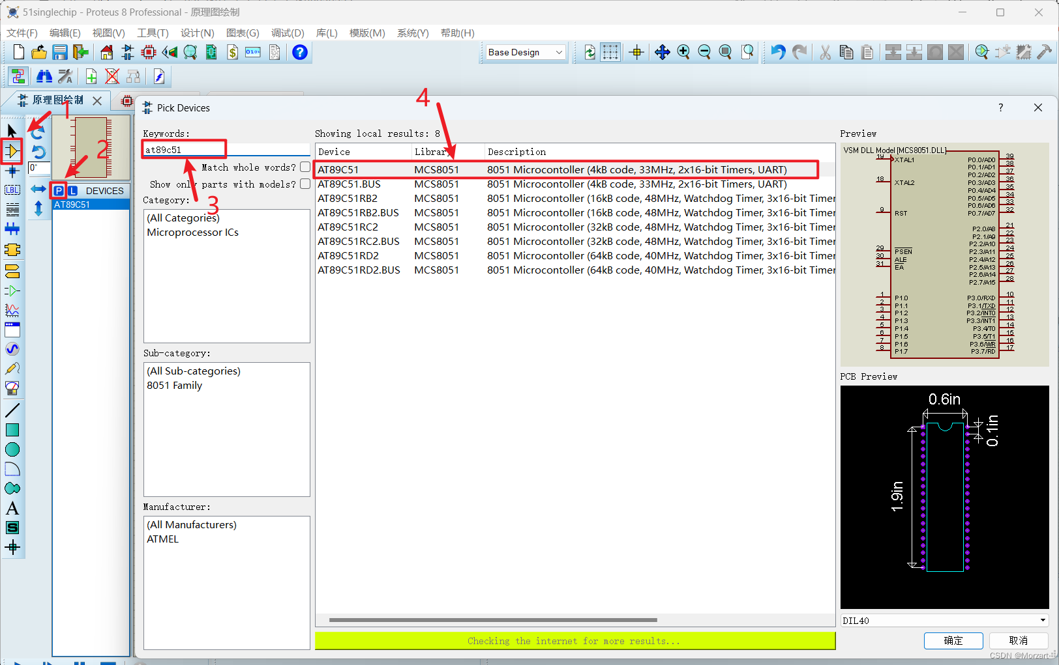Open the DIL40 PCB package dropdown
This screenshot has height=665, width=1059.
944,621
